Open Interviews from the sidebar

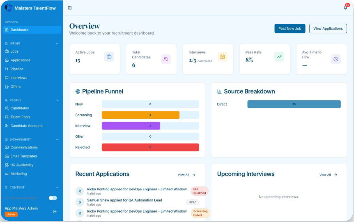32,78
